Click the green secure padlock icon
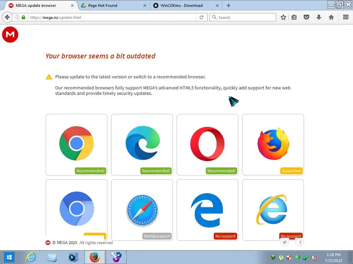The width and height of the screenshot is (353, 264). click(23, 17)
